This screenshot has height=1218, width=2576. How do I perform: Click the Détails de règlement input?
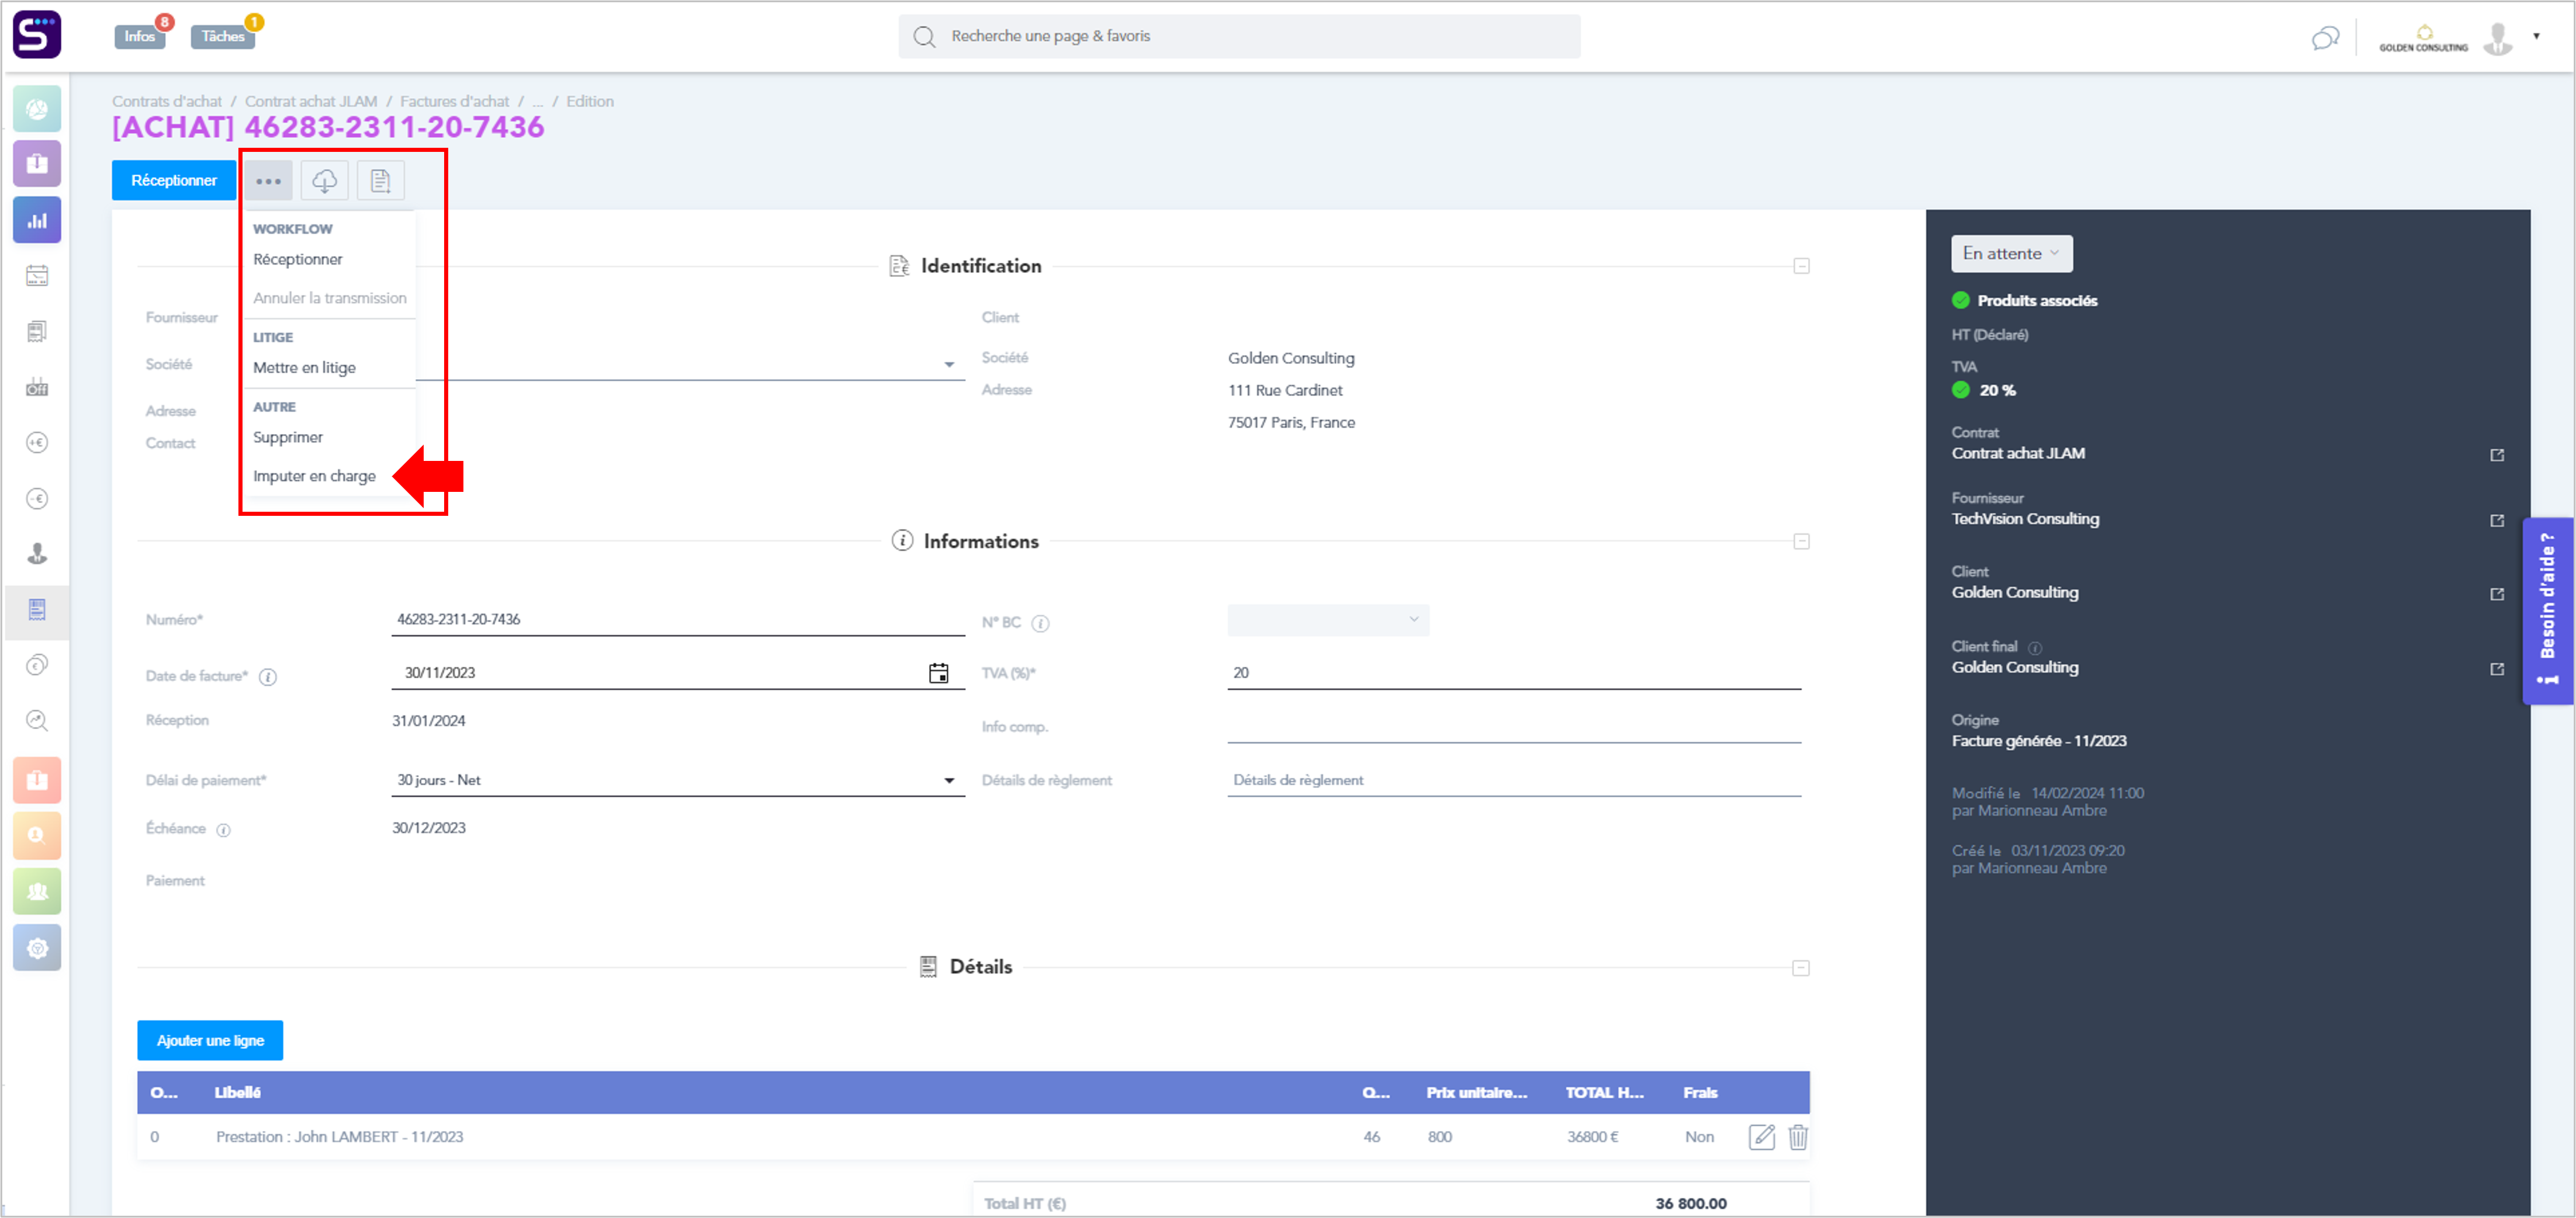click(x=1514, y=780)
